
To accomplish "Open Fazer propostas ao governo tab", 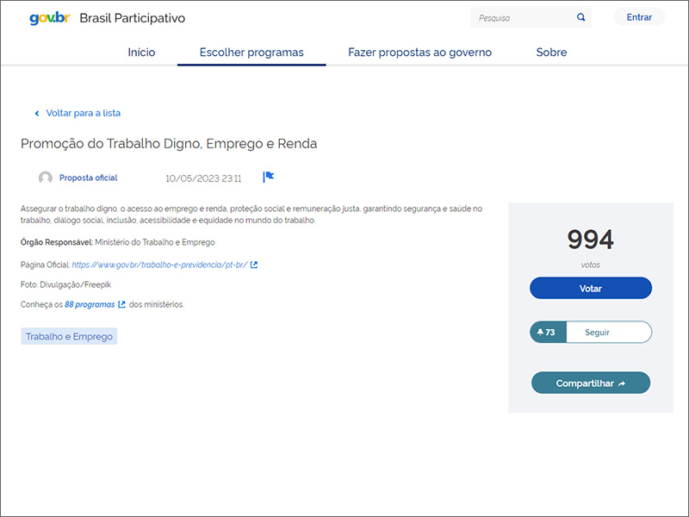I will tap(419, 53).
